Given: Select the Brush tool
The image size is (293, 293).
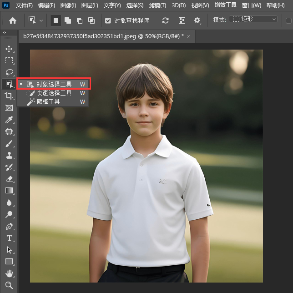Looking at the screenshot, I should tap(9, 143).
